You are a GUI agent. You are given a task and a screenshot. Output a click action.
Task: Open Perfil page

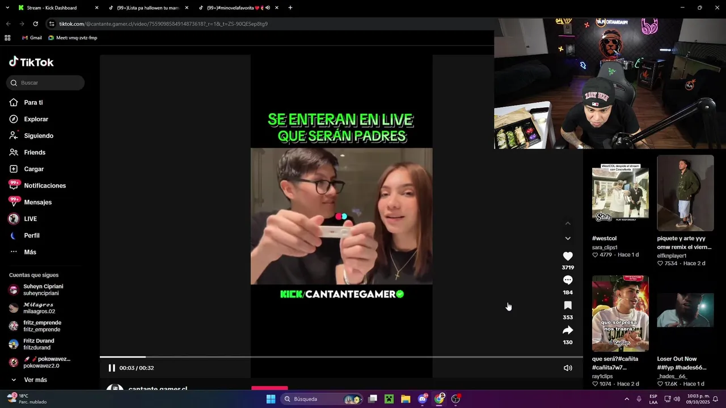tap(31, 235)
